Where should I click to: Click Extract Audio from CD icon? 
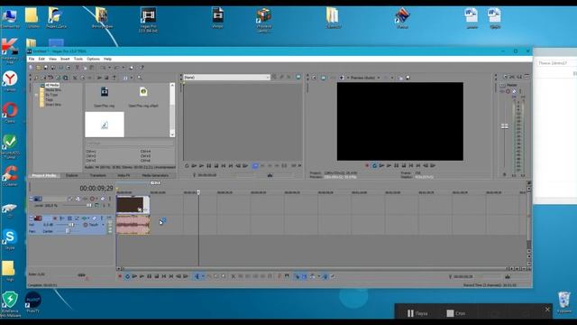click(x=58, y=78)
